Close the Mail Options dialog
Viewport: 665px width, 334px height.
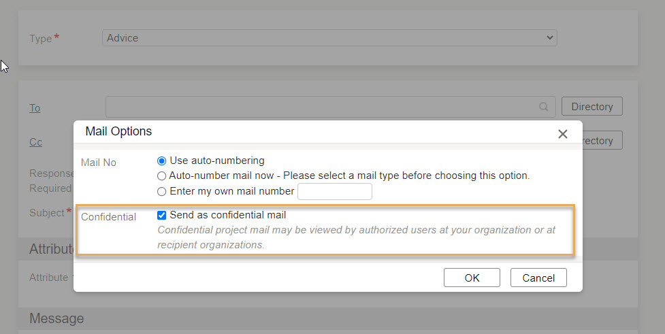coord(562,134)
